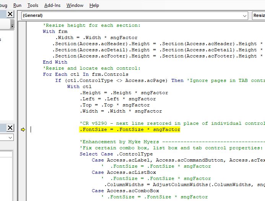Open the Run menu
This screenshot has height=201, width=265.
point(17,5)
